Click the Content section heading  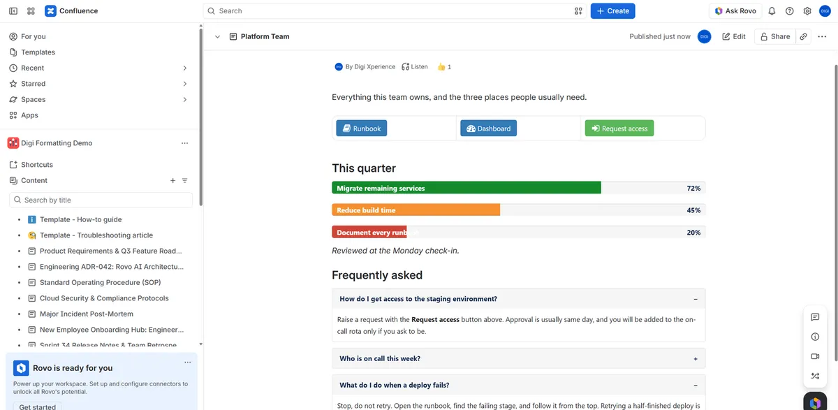pyautogui.click(x=34, y=180)
